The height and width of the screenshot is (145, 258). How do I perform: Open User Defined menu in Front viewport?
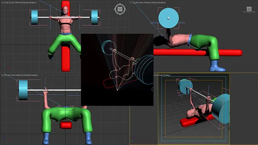[17, 75]
